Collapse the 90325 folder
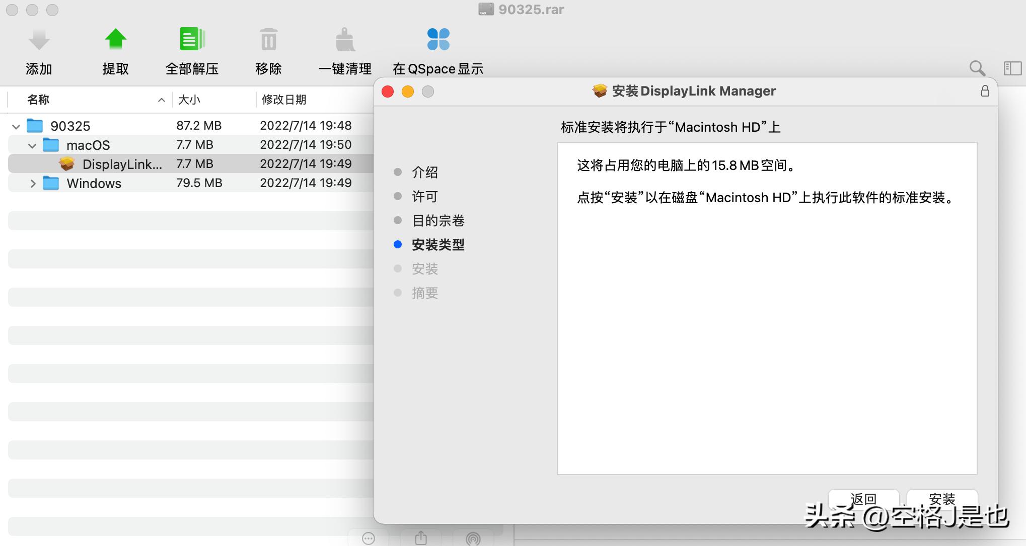 16,126
